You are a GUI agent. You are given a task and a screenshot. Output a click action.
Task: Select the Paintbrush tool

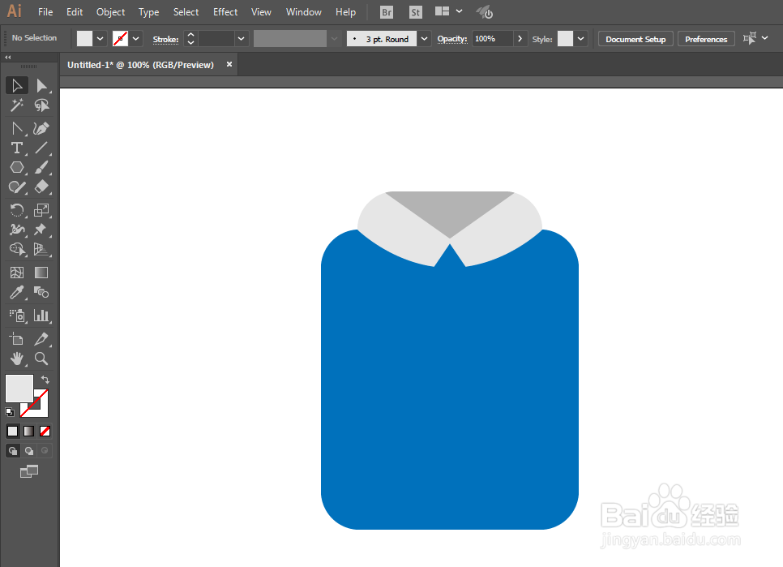click(41, 167)
